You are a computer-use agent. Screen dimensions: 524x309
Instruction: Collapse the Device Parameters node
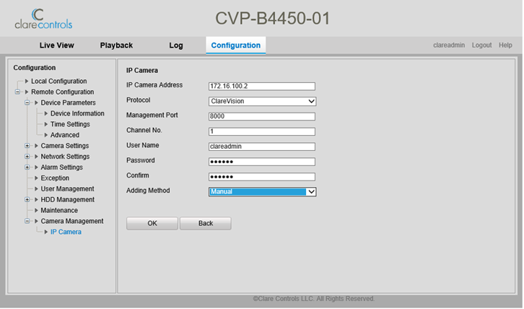click(x=27, y=103)
